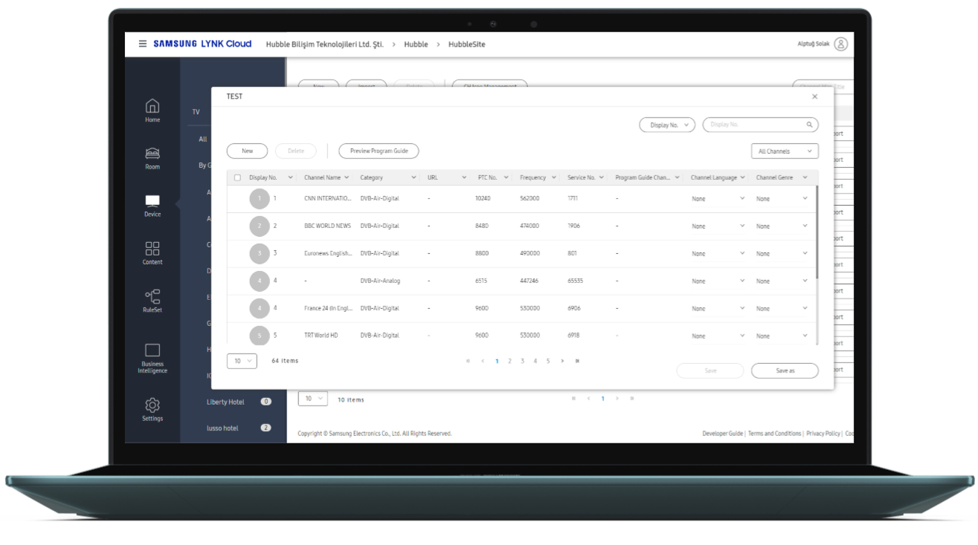The height and width of the screenshot is (545, 978).
Task: Select Liberty Hotel in the site list
Action: pyautogui.click(x=225, y=402)
